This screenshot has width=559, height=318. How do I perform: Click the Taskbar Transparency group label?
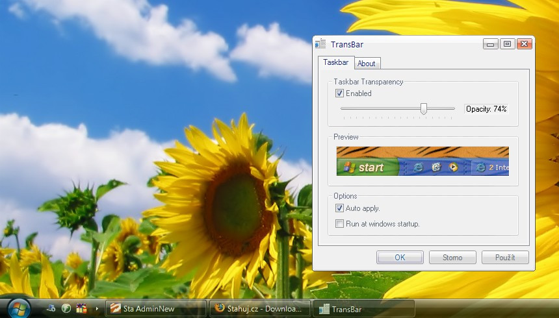(369, 82)
